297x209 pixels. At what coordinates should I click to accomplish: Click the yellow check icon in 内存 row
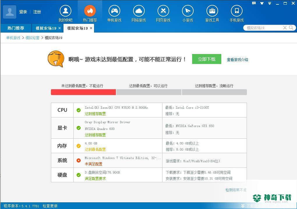point(79,146)
